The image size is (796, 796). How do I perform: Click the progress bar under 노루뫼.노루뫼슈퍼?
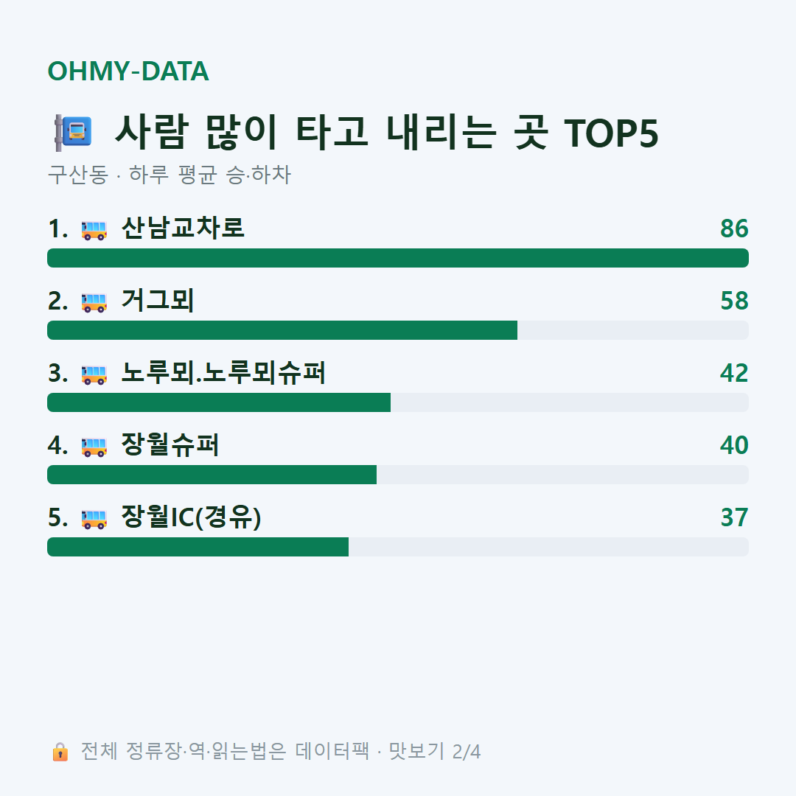pyautogui.click(x=398, y=402)
